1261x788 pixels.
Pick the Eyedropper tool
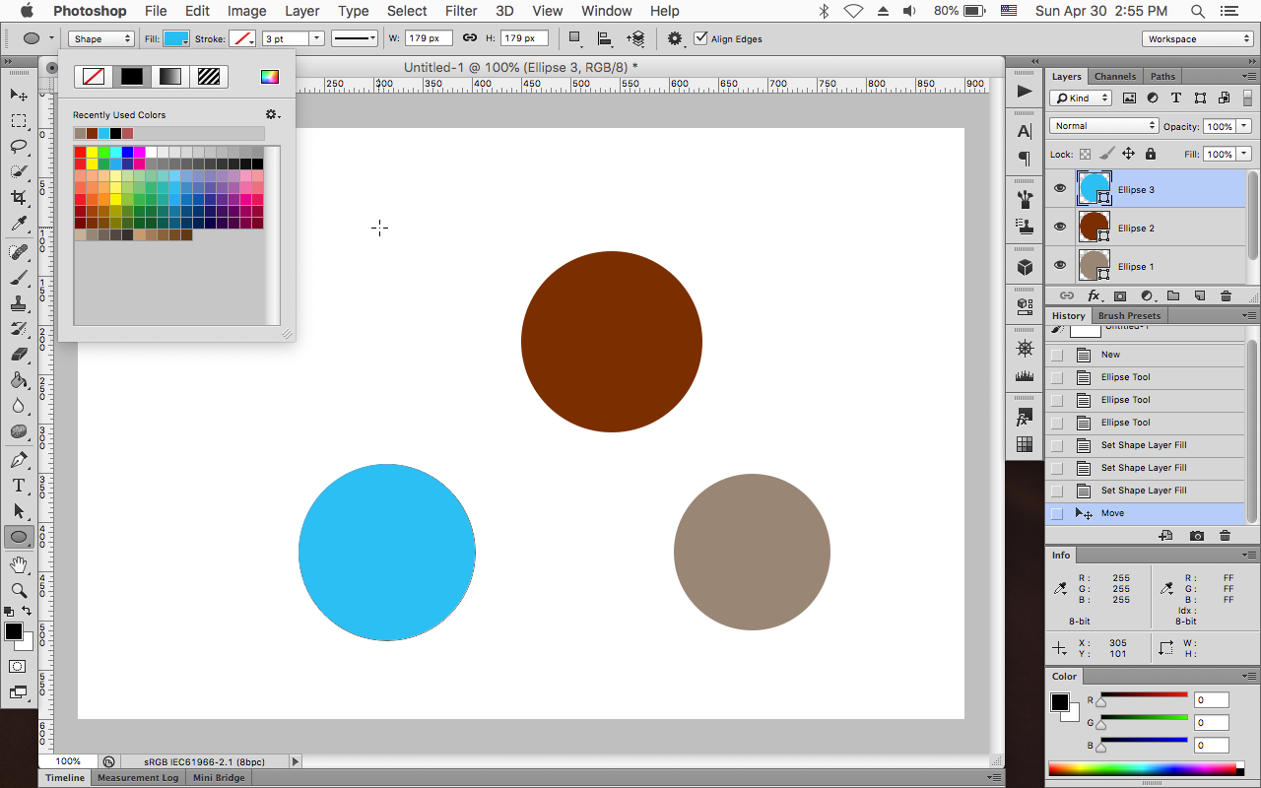tap(18, 224)
